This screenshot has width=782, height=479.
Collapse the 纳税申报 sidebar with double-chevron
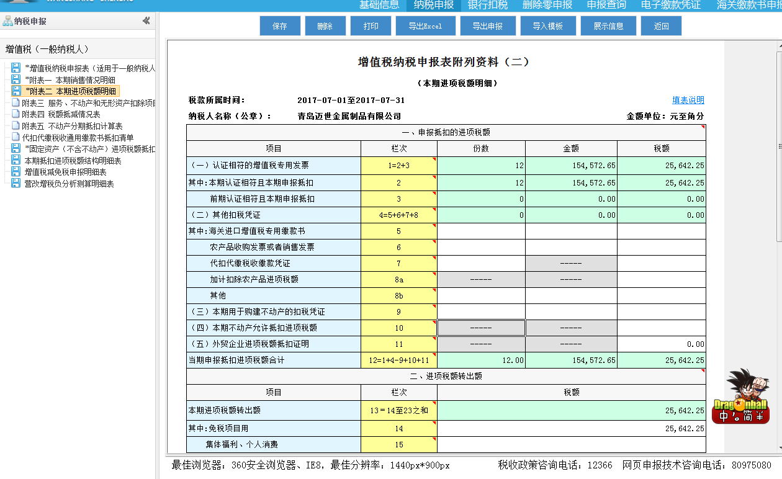click(x=146, y=20)
